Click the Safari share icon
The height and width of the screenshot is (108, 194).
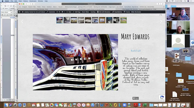point(158,4)
